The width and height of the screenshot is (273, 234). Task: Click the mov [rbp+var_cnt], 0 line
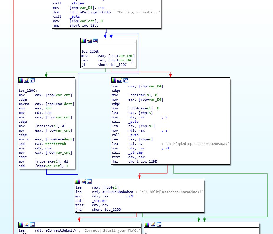click(78, 21)
